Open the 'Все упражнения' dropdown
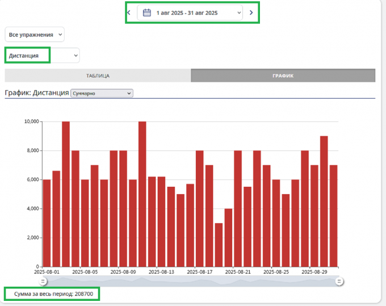 point(35,35)
